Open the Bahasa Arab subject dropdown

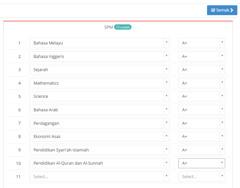100,110
